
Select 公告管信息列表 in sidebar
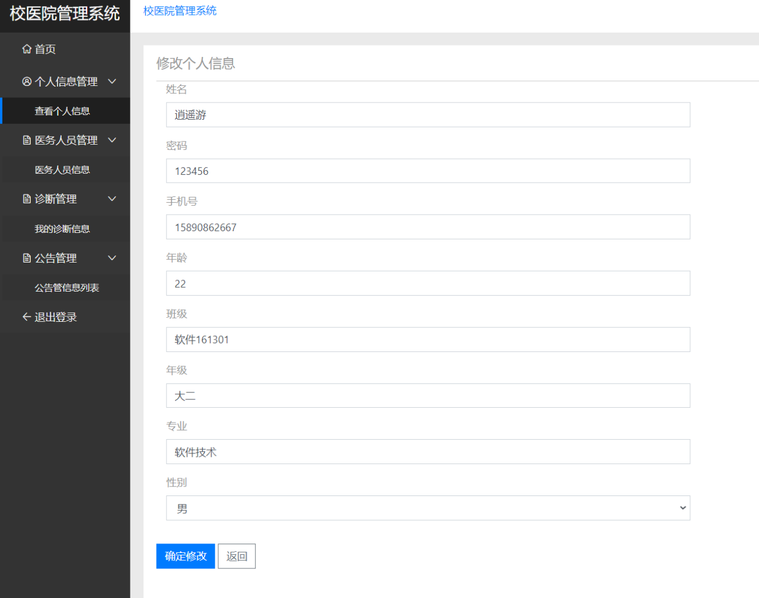click(x=66, y=288)
